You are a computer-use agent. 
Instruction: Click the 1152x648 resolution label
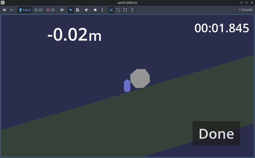[245, 10]
